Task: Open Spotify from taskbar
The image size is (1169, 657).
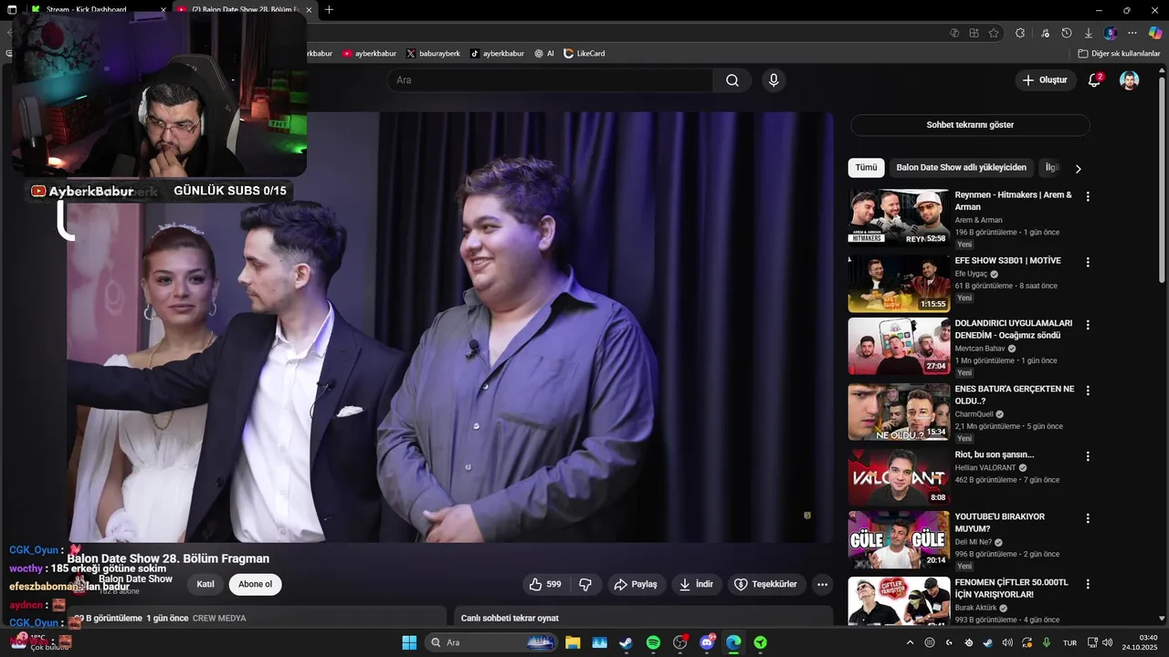Action: (653, 642)
